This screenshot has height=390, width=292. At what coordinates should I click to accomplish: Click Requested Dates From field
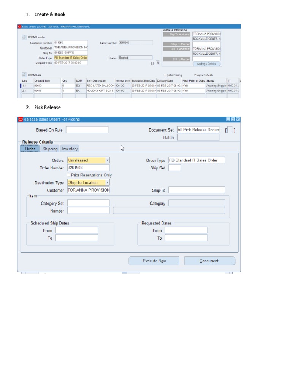point(186,230)
